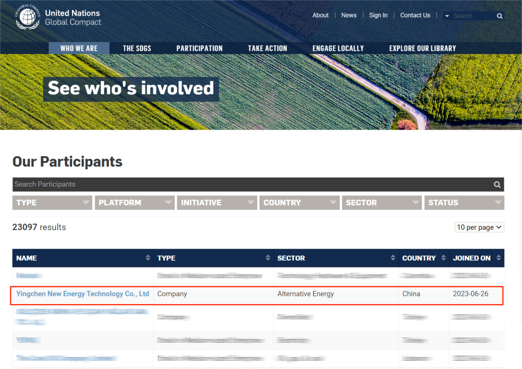The width and height of the screenshot is (522, 369).
Task: Go to EXPLORE OUR LIBRARY menu
Action: click(422, 48)
